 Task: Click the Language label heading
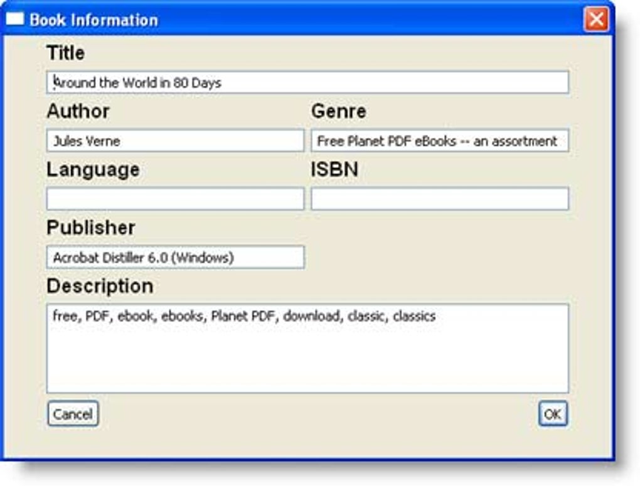93,170
